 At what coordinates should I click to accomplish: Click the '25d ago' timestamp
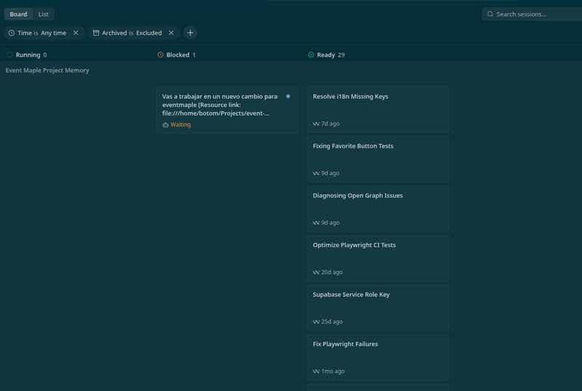pyautogui.click(x=332, y=322)
